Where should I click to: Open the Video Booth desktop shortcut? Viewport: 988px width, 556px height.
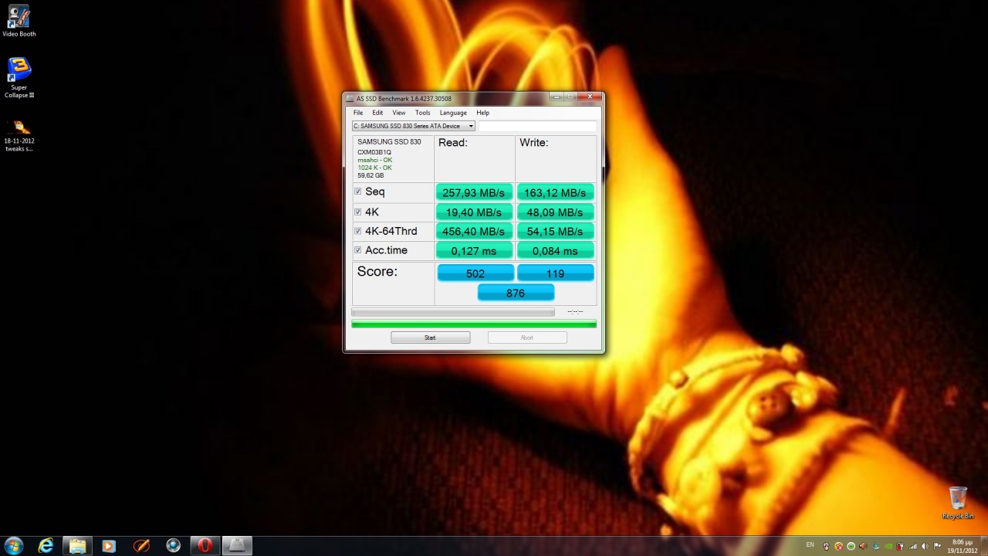(x=19, y=21)
